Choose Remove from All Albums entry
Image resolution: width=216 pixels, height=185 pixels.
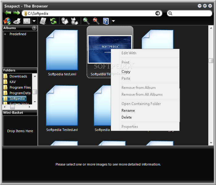click(145, 95)
